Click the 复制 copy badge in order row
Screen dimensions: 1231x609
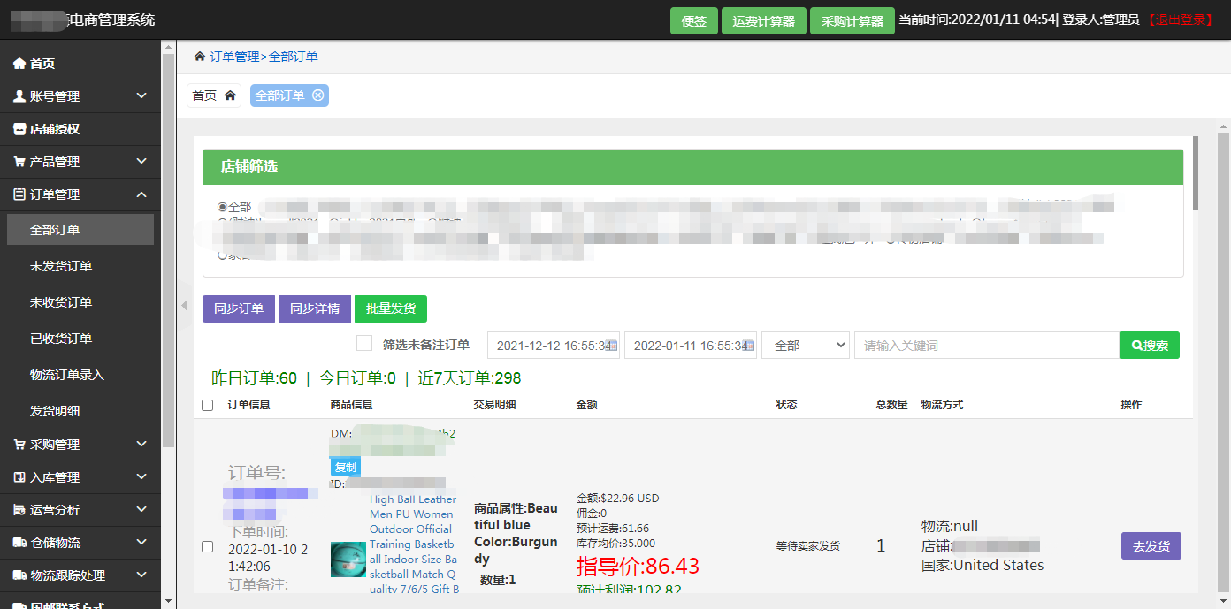[x=345, y=467]
